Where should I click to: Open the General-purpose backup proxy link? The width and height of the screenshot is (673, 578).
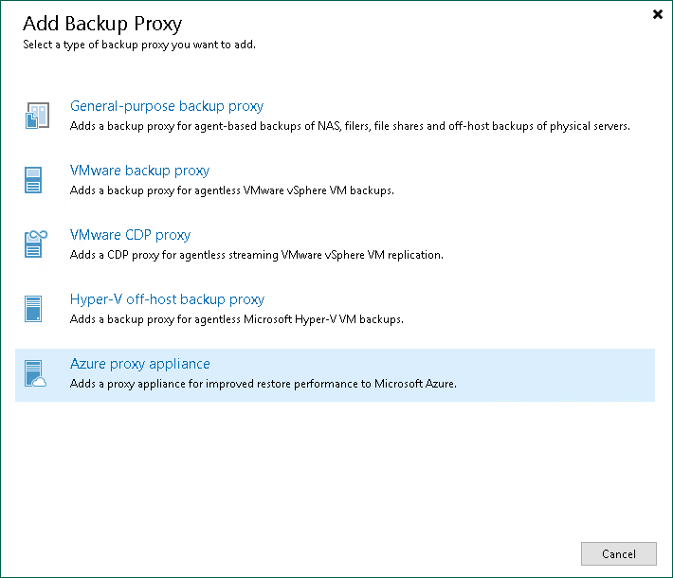[167, 106]
